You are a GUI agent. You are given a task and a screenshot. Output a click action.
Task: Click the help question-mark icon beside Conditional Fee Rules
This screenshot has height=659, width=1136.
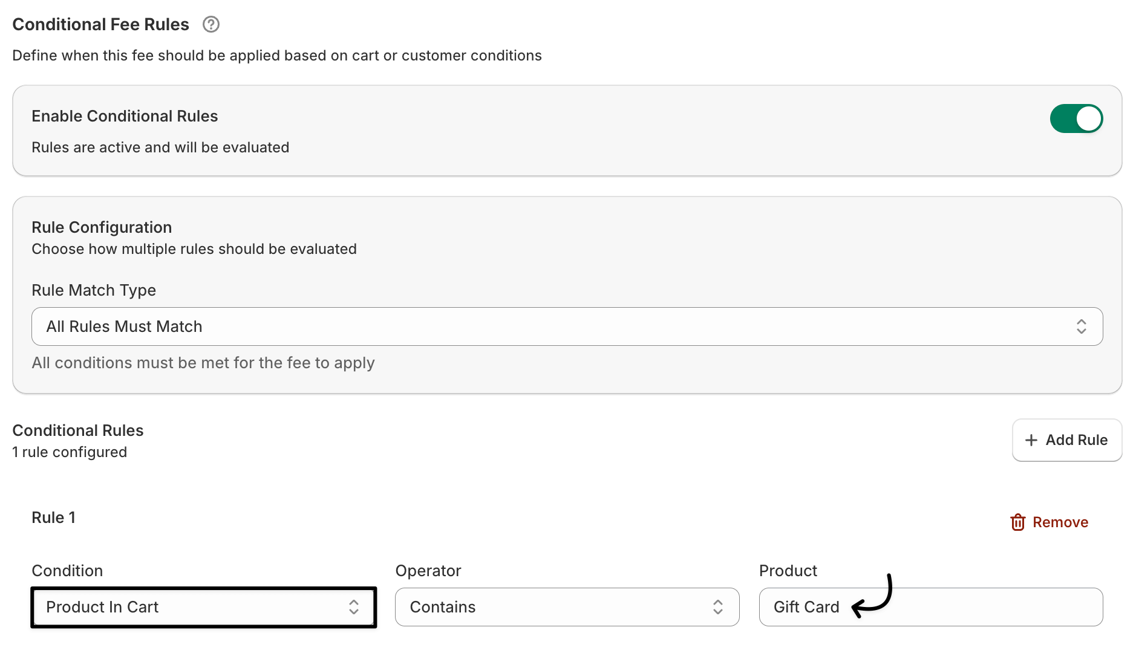coord(211,24)
